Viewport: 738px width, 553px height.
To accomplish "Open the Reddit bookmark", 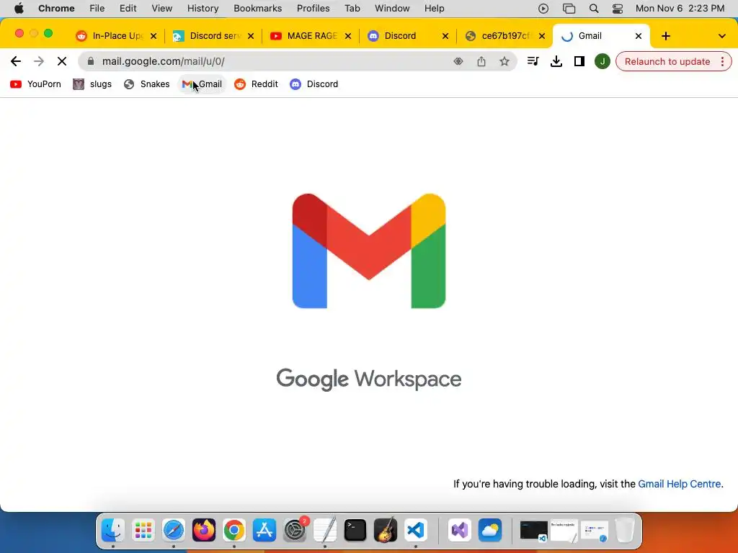I will [x=256, y=84].
